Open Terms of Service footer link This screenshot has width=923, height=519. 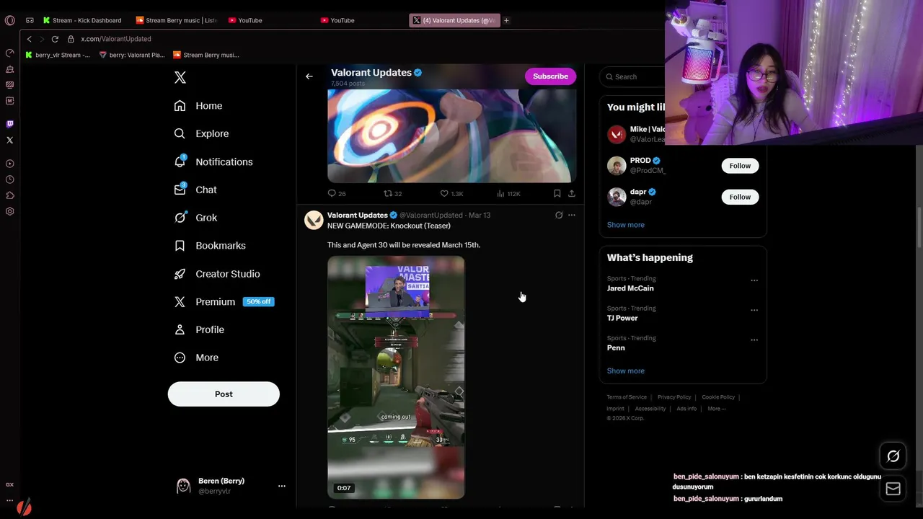[627, 397]
